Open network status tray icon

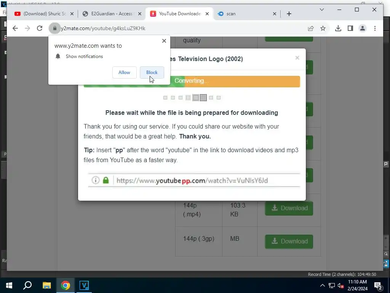[332, 285]
